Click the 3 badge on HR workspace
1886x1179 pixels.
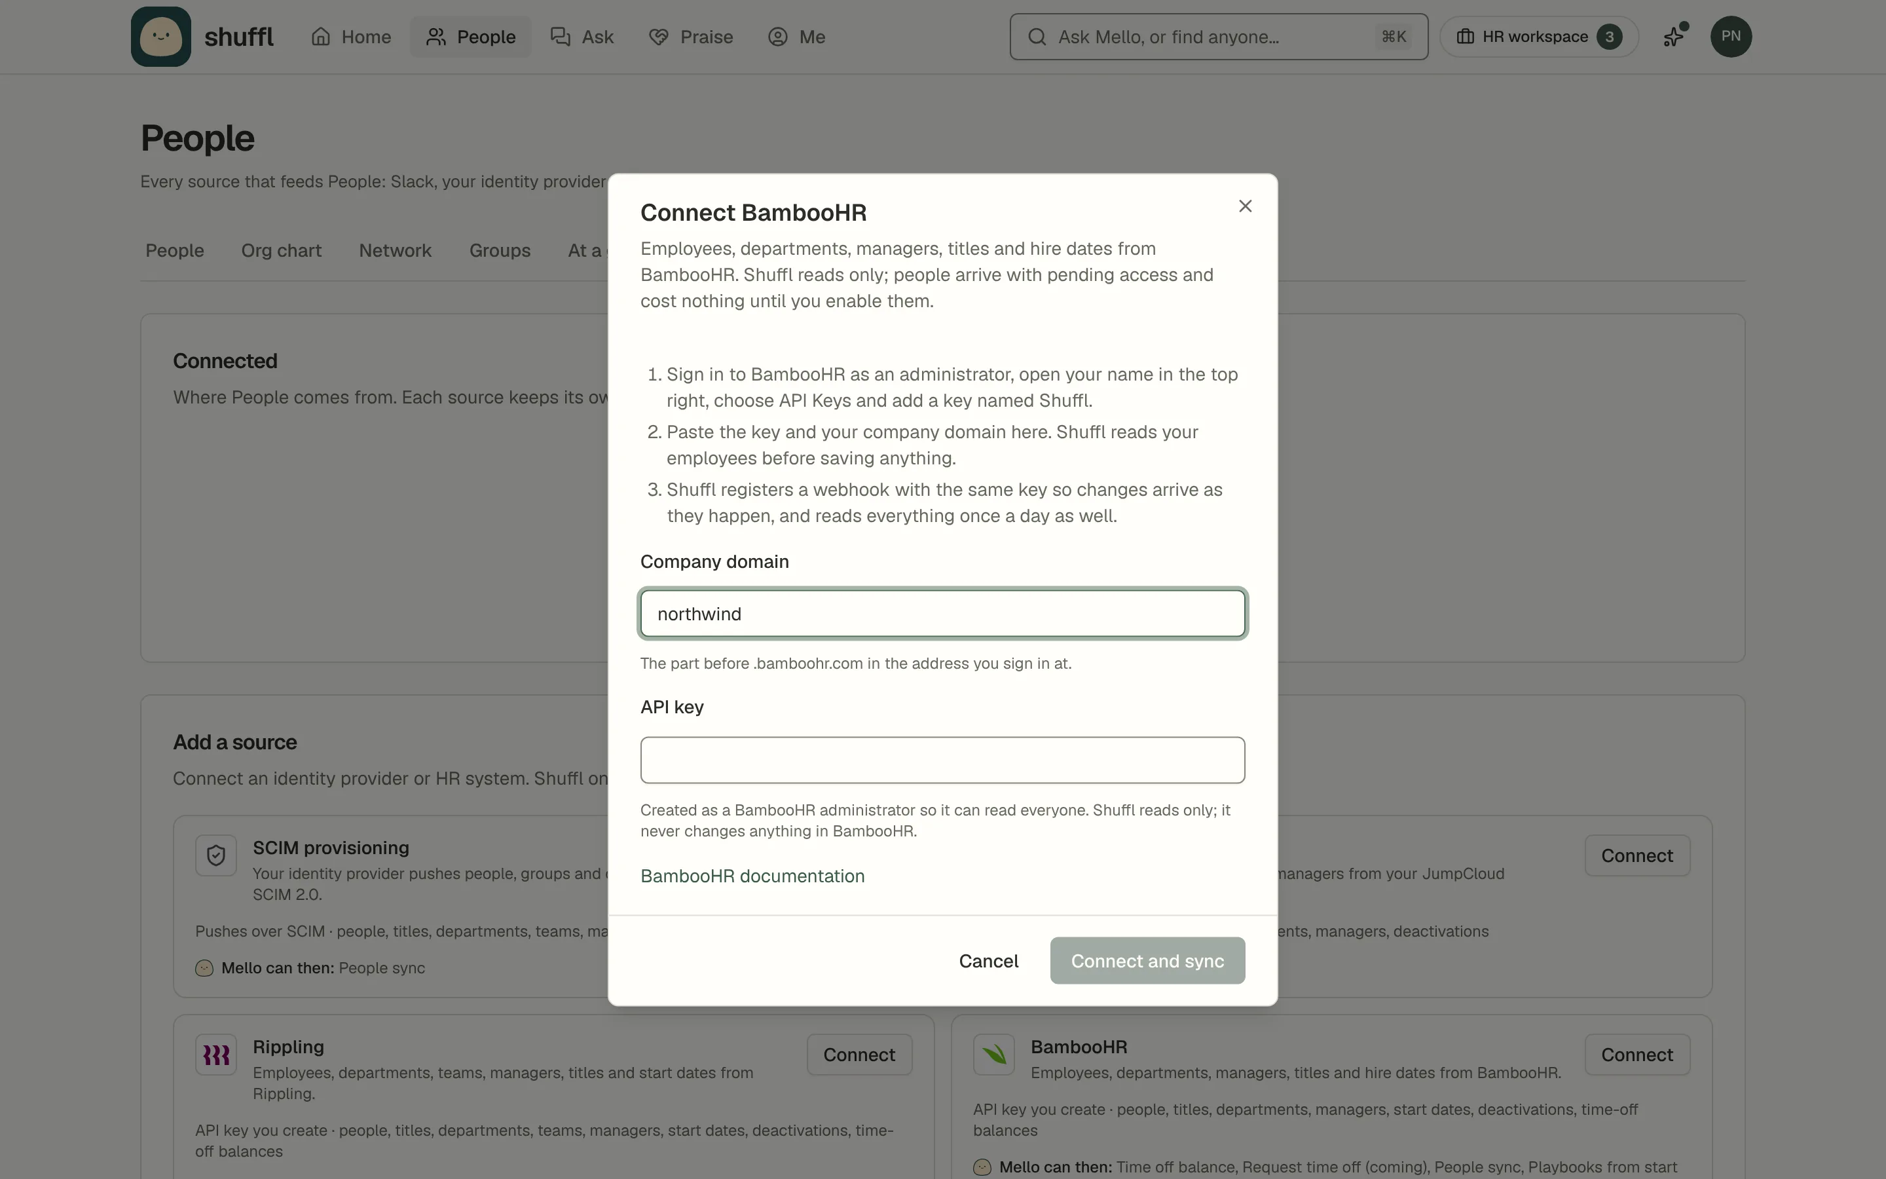tap(1608, 37)
